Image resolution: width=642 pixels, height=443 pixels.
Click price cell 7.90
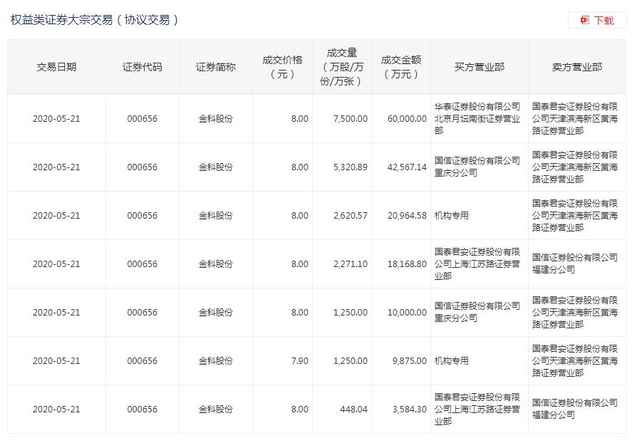[300, 360]
